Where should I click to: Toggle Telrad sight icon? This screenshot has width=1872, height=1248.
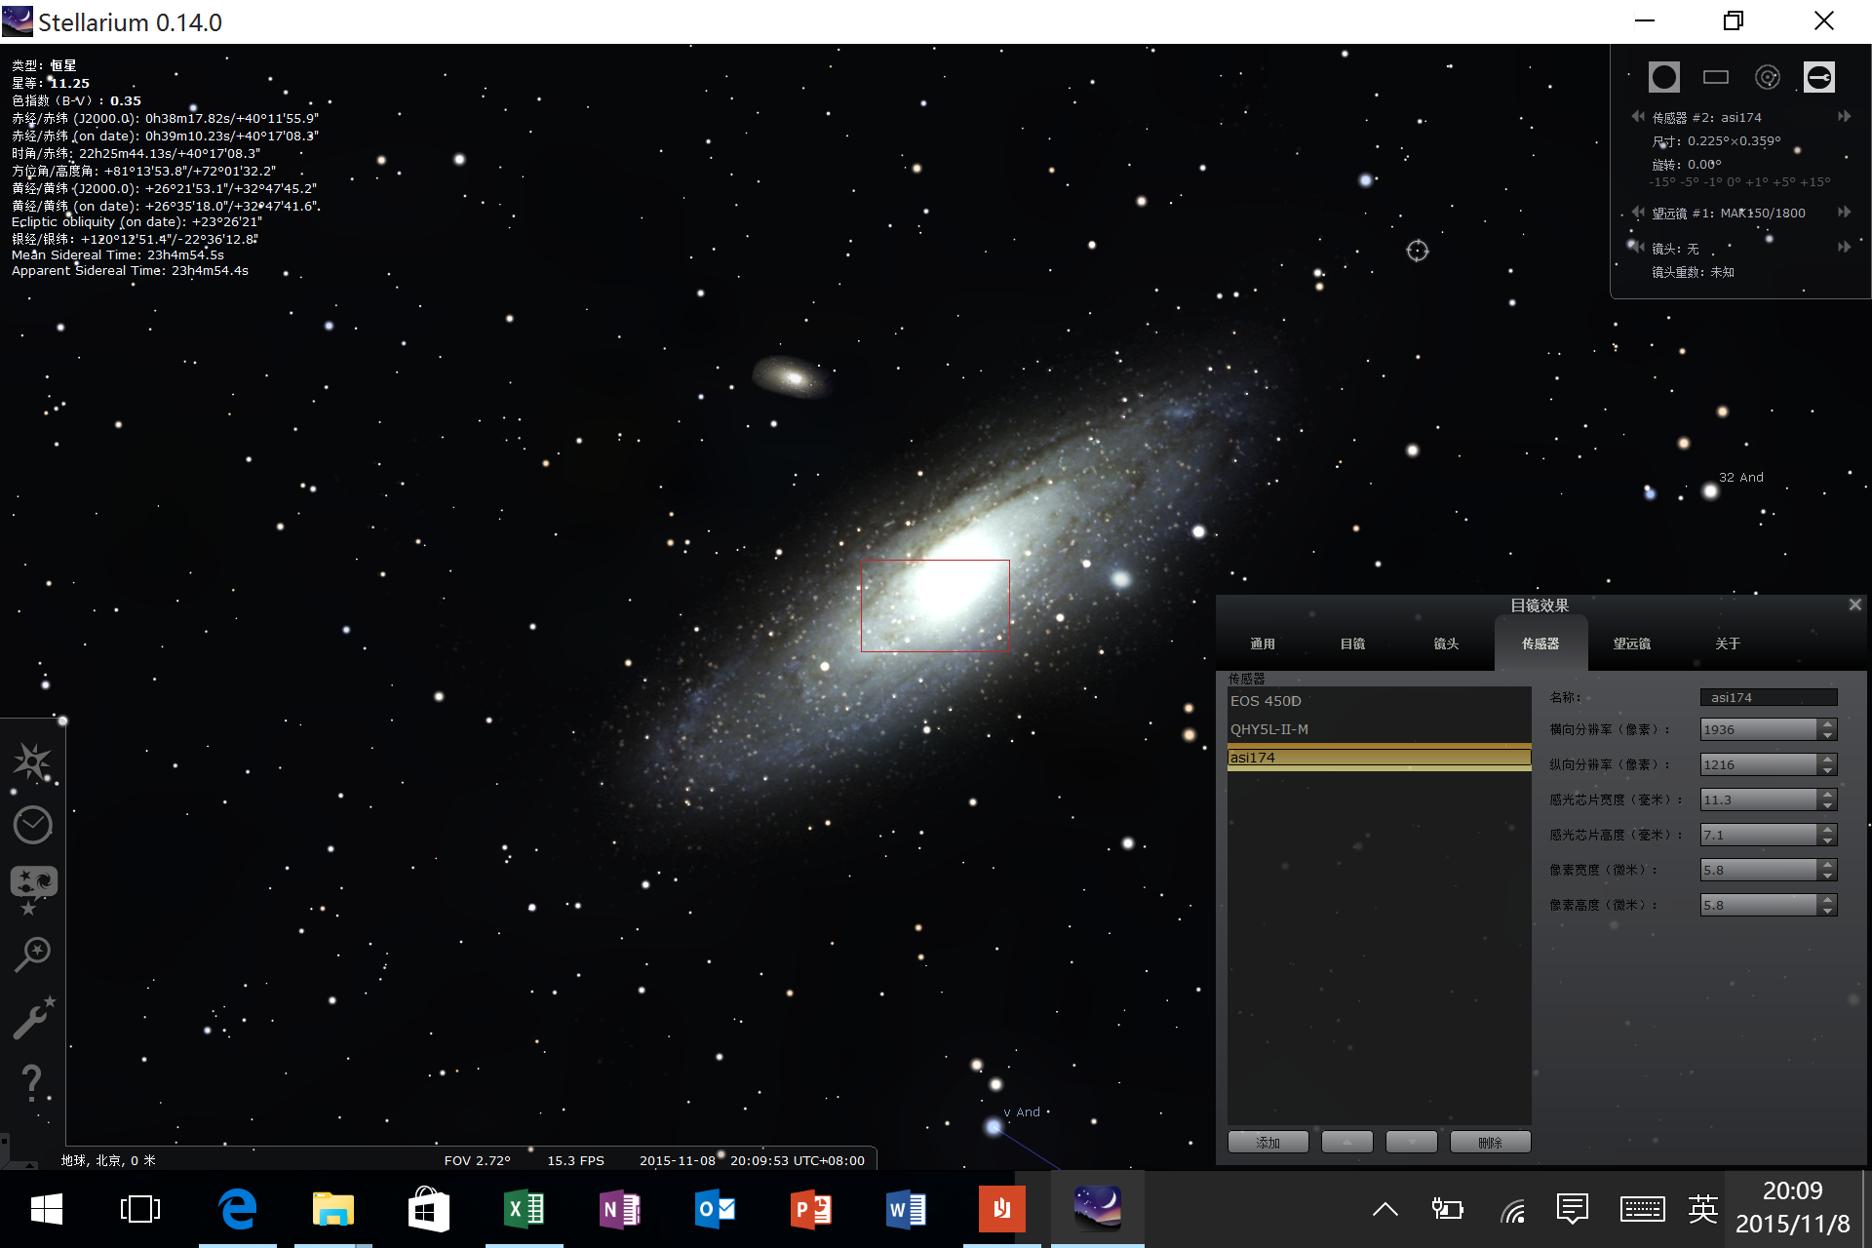click(x=1768, y=77)
